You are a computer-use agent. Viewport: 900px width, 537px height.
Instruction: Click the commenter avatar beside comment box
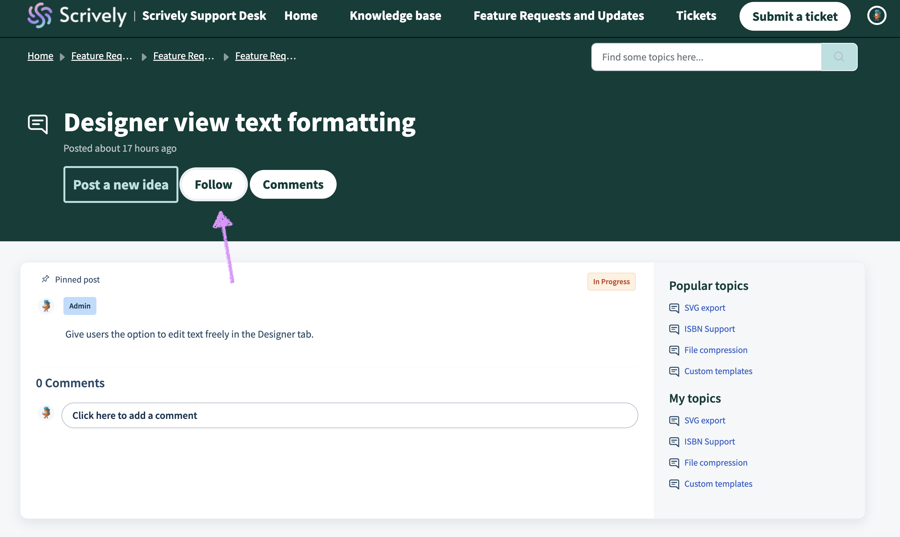click(x=46, y=413)
